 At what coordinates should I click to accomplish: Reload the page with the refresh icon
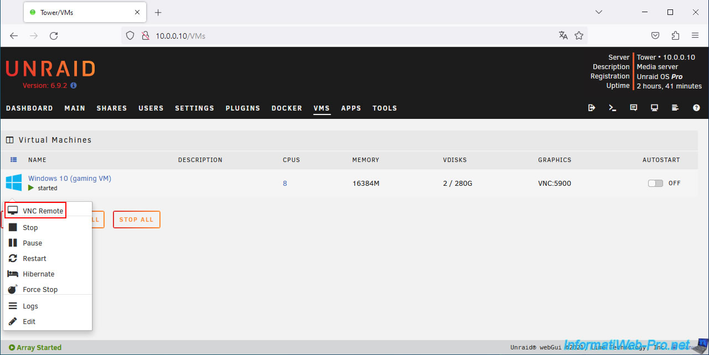coord(54,35)
